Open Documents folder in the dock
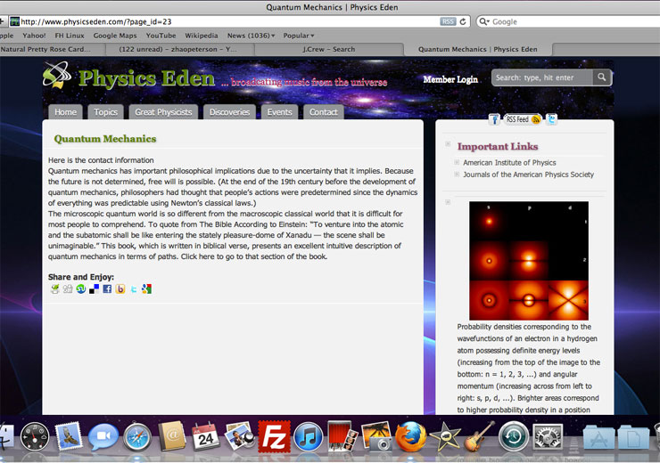The height and width of the screenshot is (463, 660). pyautogui.click(x=633, y=437)
